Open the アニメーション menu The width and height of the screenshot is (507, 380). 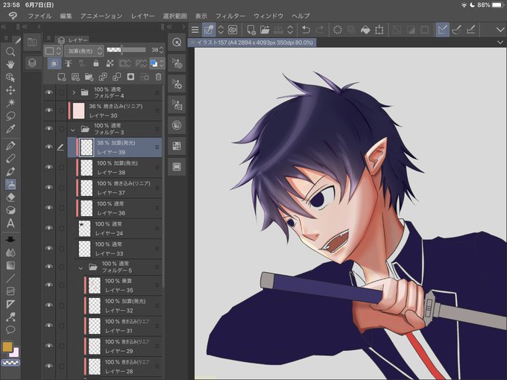point(101,16)
